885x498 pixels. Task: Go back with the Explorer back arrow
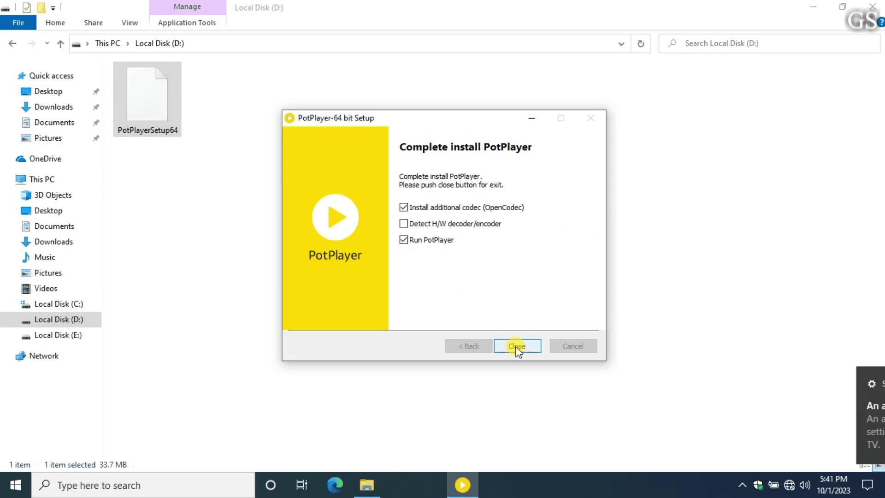click(x=12, y=43)
